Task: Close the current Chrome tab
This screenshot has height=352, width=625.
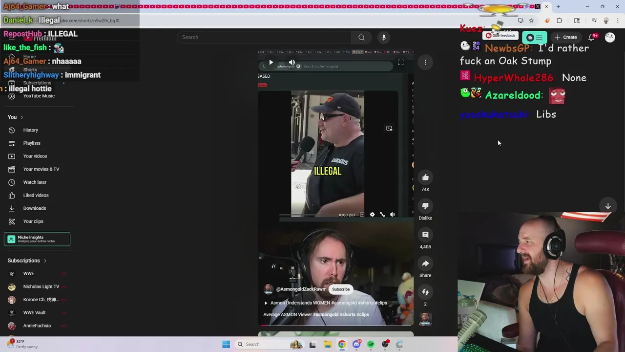Action: [546, 7]
